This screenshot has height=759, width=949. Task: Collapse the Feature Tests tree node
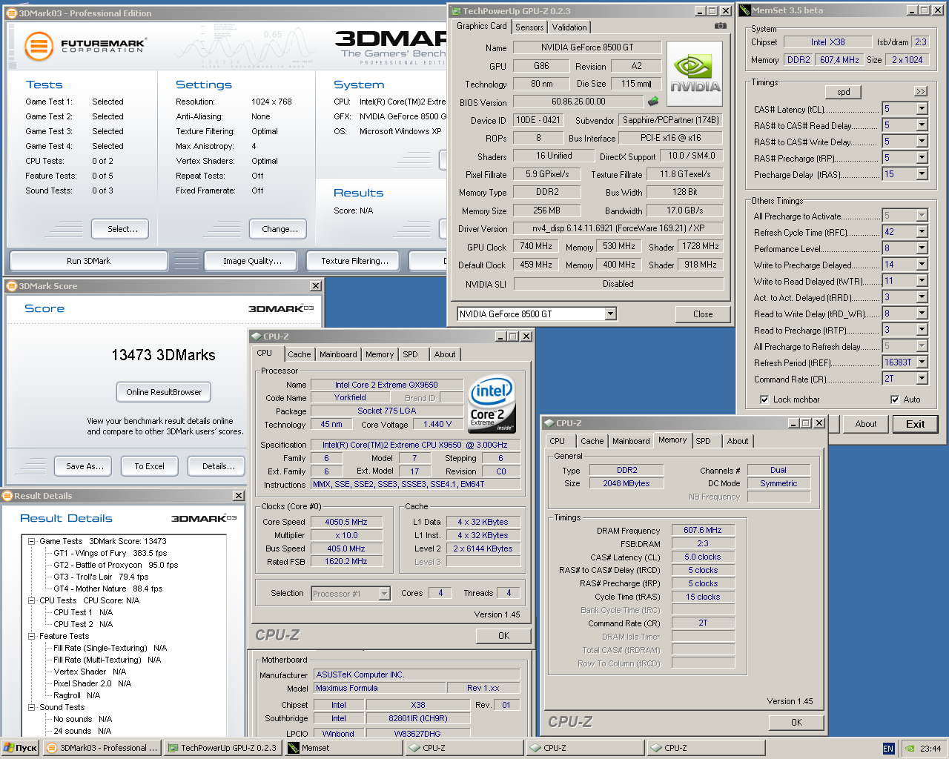[x=32, y=636]
